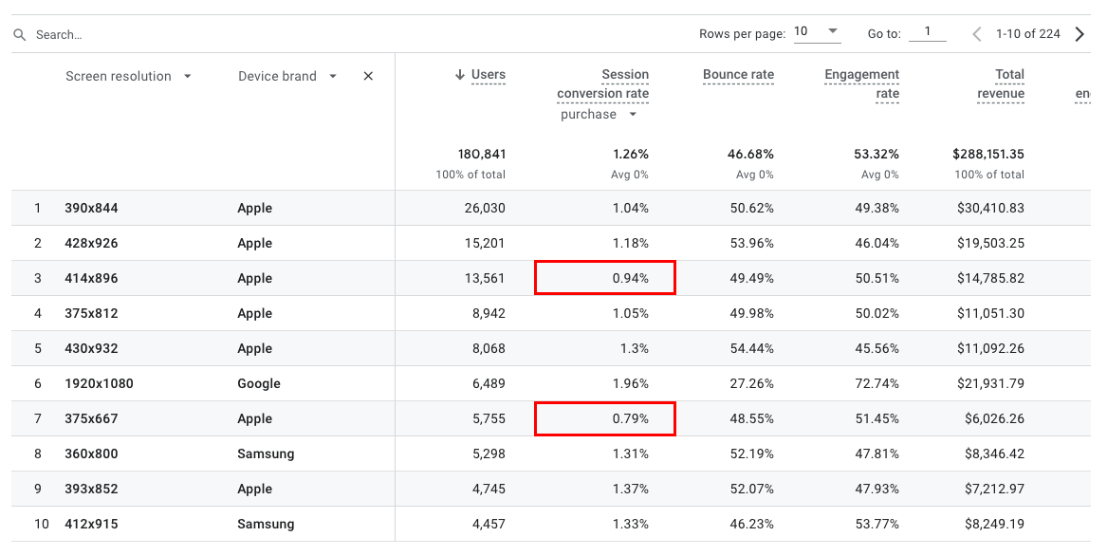
Task: Click the 54.44% bounce rate cell
Action: click(x=752, y=349)
